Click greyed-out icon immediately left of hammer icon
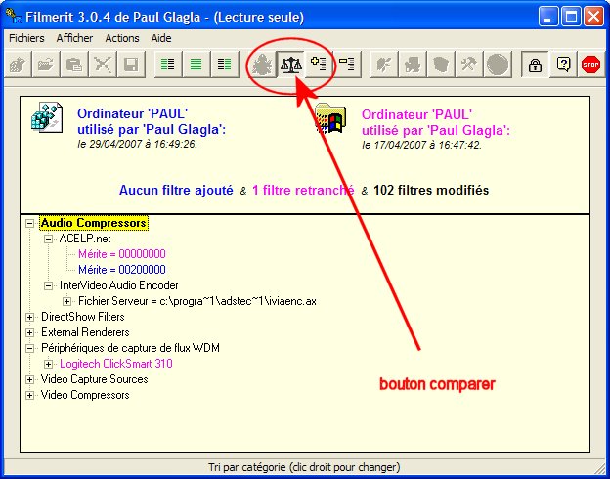Image resolution: width=610 pixels, height=479 pixels. pos(440,65)
